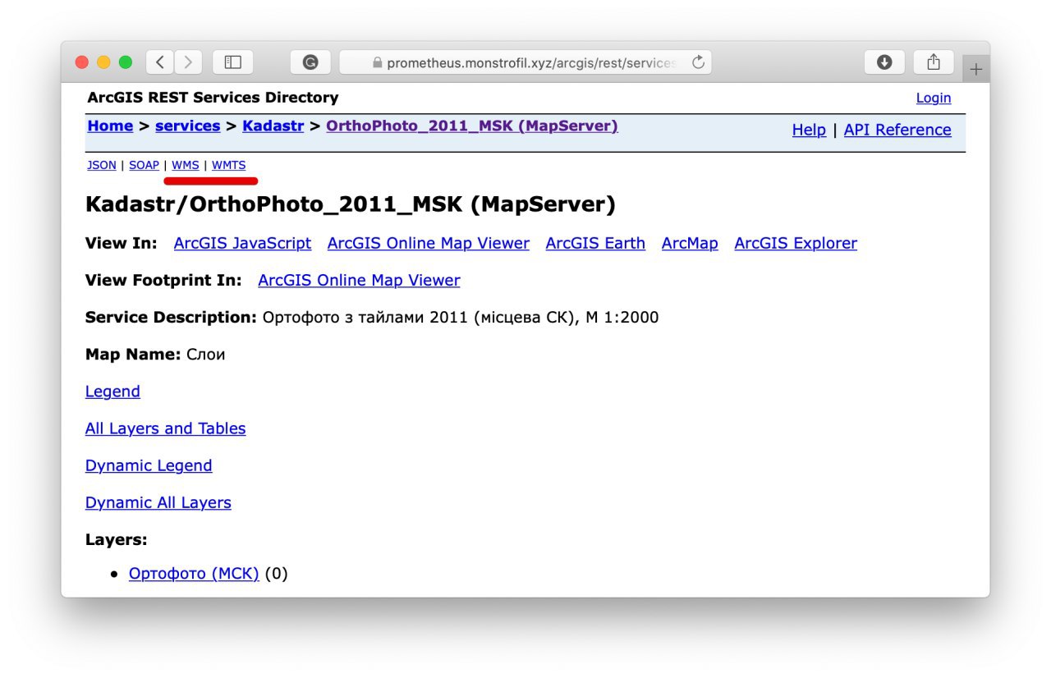This screenshot has height=678, width=1051.
Task: View the service as JSON
Action: [x=102, y=165]
